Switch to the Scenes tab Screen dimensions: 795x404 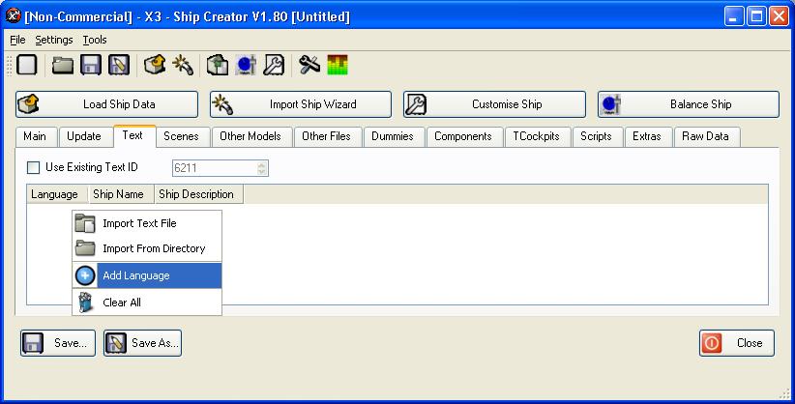click(x=181, y=136)
